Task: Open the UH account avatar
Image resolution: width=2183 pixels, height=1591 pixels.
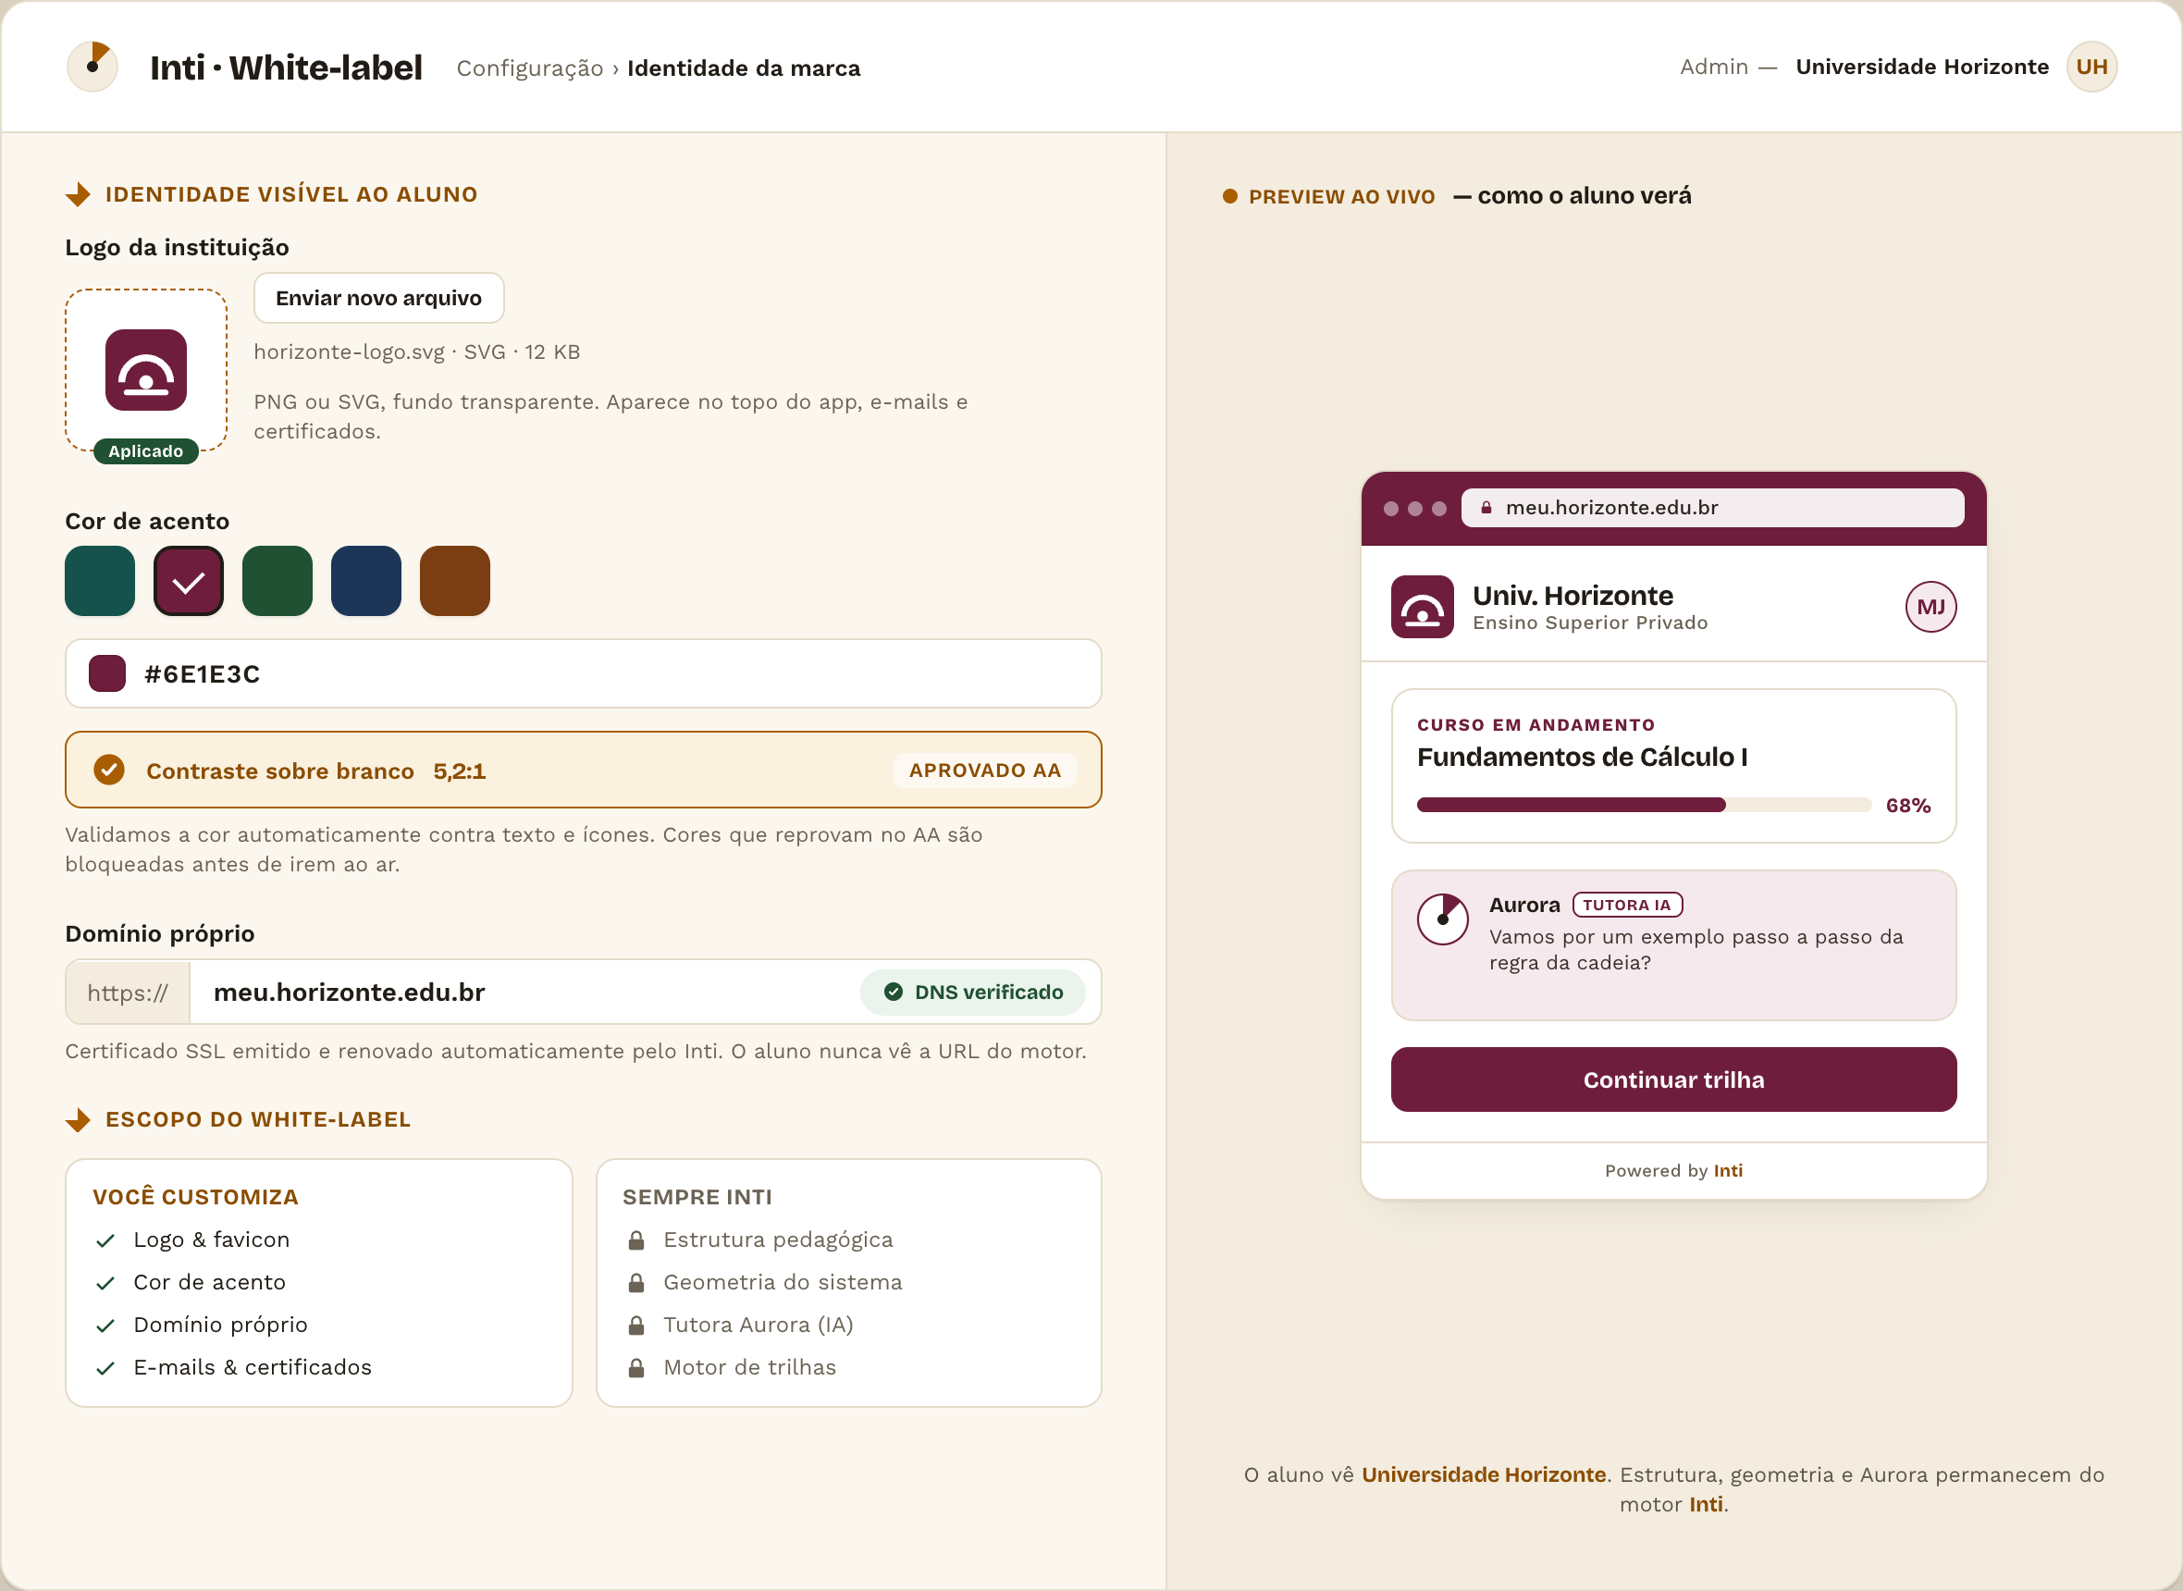Action: (2090, 67)
